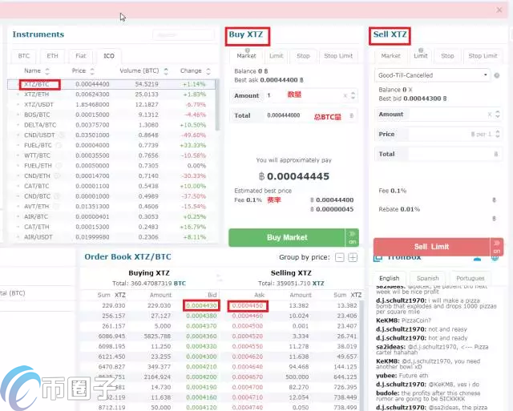Decrease order book price grouping
The width and height of the screenshot is (513, 411).
[x=340, y=258]
